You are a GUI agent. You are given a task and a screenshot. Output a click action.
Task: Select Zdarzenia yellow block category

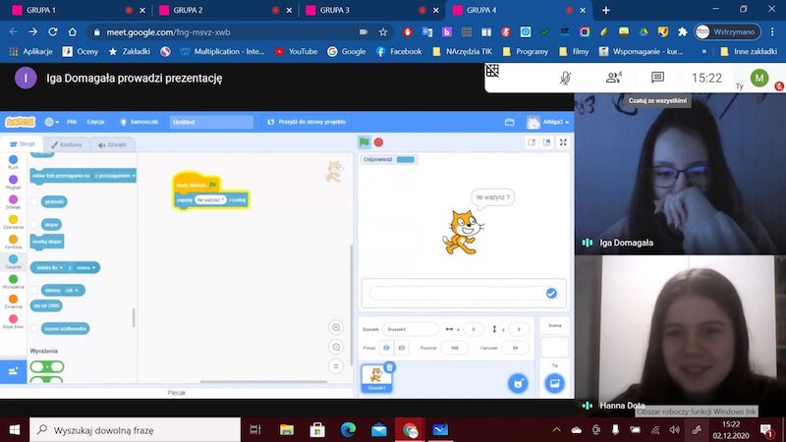click(x=14, y=222)
